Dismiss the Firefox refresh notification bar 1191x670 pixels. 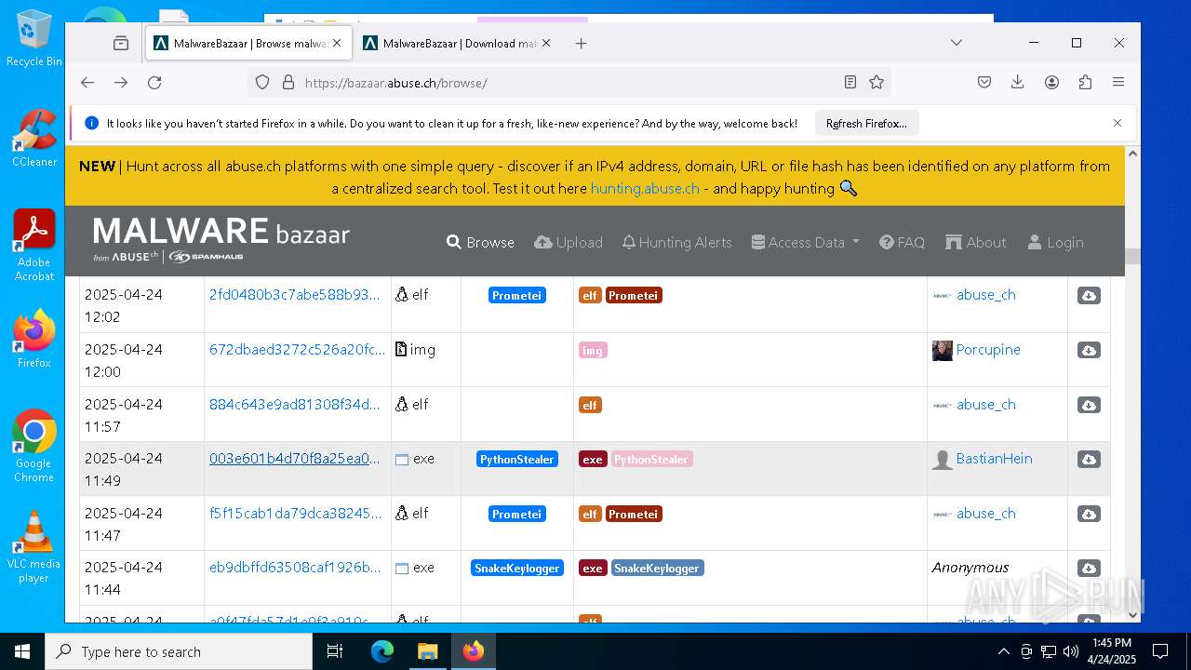(x=1117, y=123)
